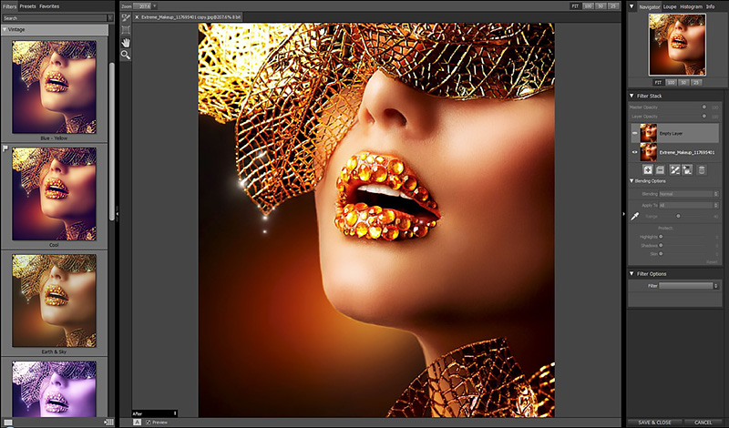The height and width of the screenshot is (428, 729).
Task: Collapse the left browser panel arrow handle
Action: (x=118, y=214)
